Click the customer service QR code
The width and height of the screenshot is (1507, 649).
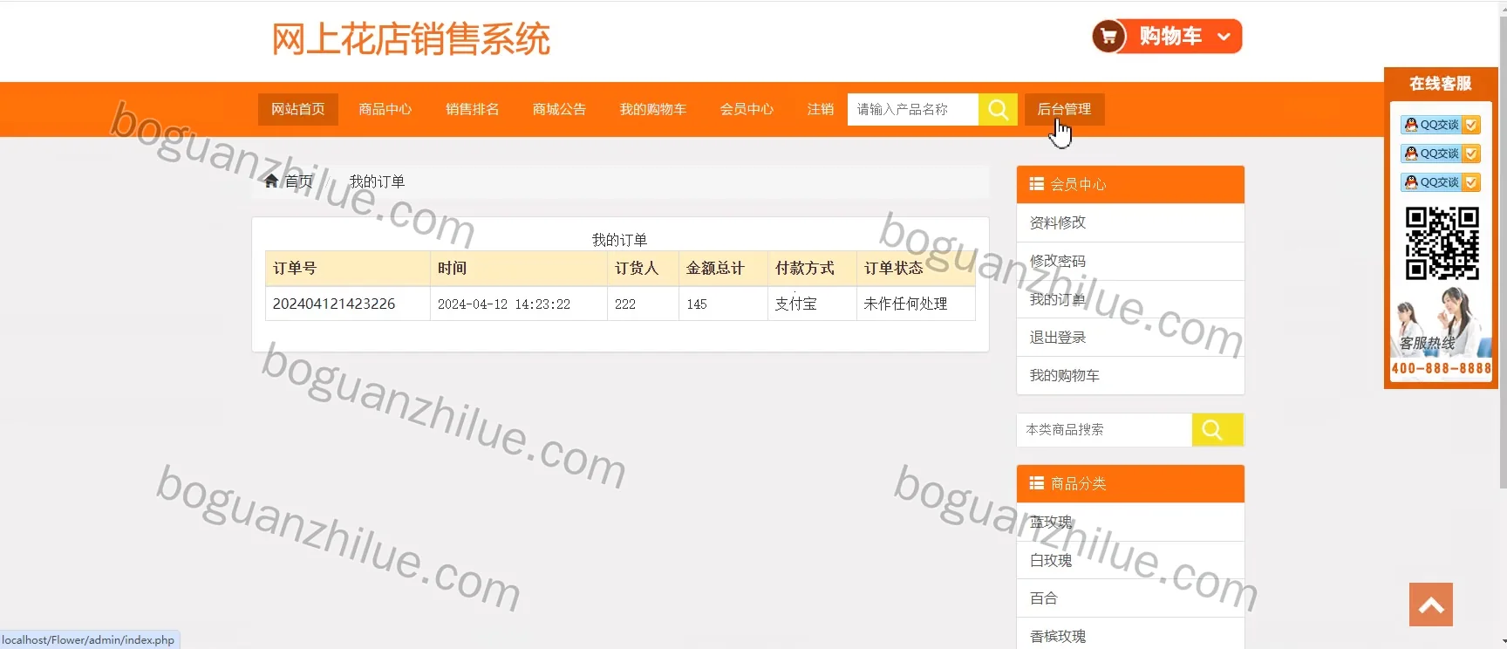tap(1442, 243)
